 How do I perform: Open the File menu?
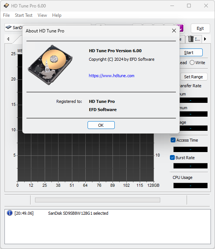[6, 15]
